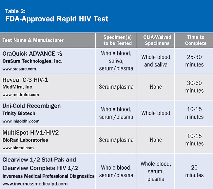Click the 20 minutes cell
The height and width of the screenshot is (189, 213).
click(x=194, y=171)
